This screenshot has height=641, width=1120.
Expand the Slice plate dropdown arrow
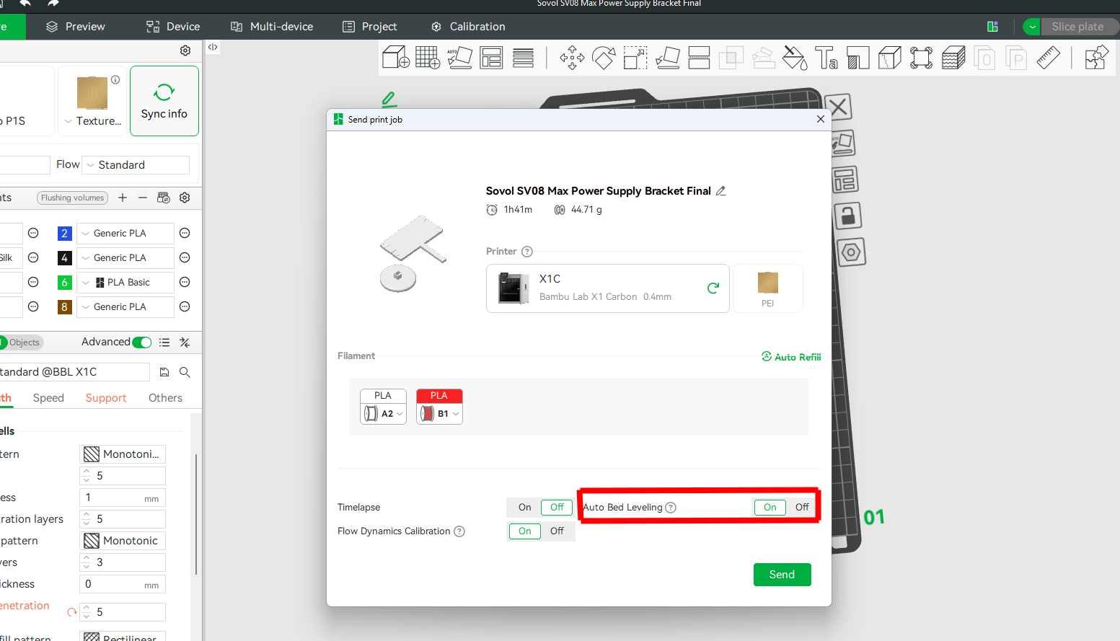point(1032,27)
